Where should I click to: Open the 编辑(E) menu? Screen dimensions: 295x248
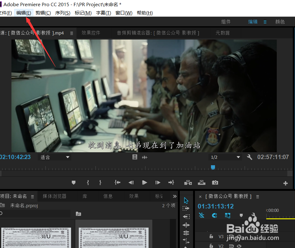(24, 13)
